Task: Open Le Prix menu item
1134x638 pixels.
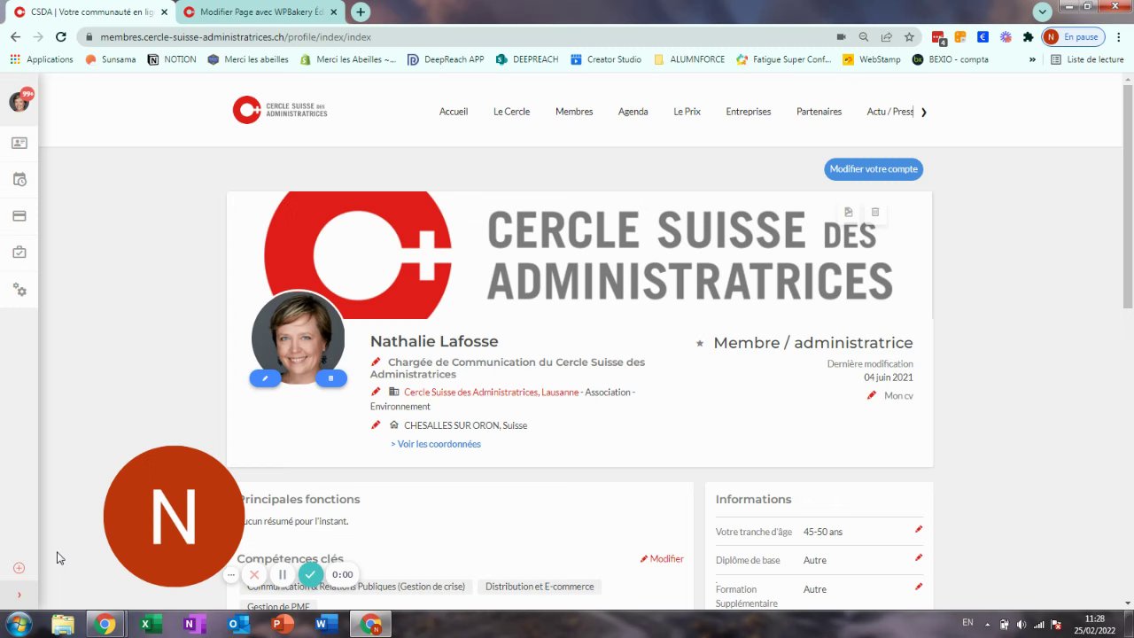Action: [687, 112]
